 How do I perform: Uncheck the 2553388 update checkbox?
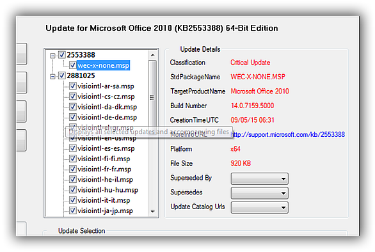click(62, 55)
